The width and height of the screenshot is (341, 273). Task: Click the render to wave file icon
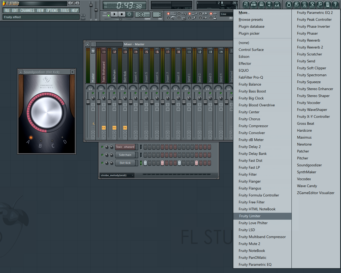coord(304,5)
